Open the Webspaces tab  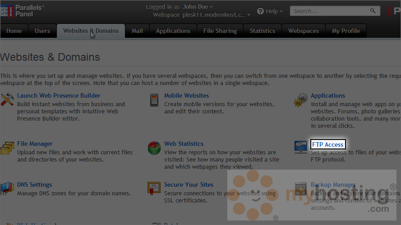(x=304, y=31)
